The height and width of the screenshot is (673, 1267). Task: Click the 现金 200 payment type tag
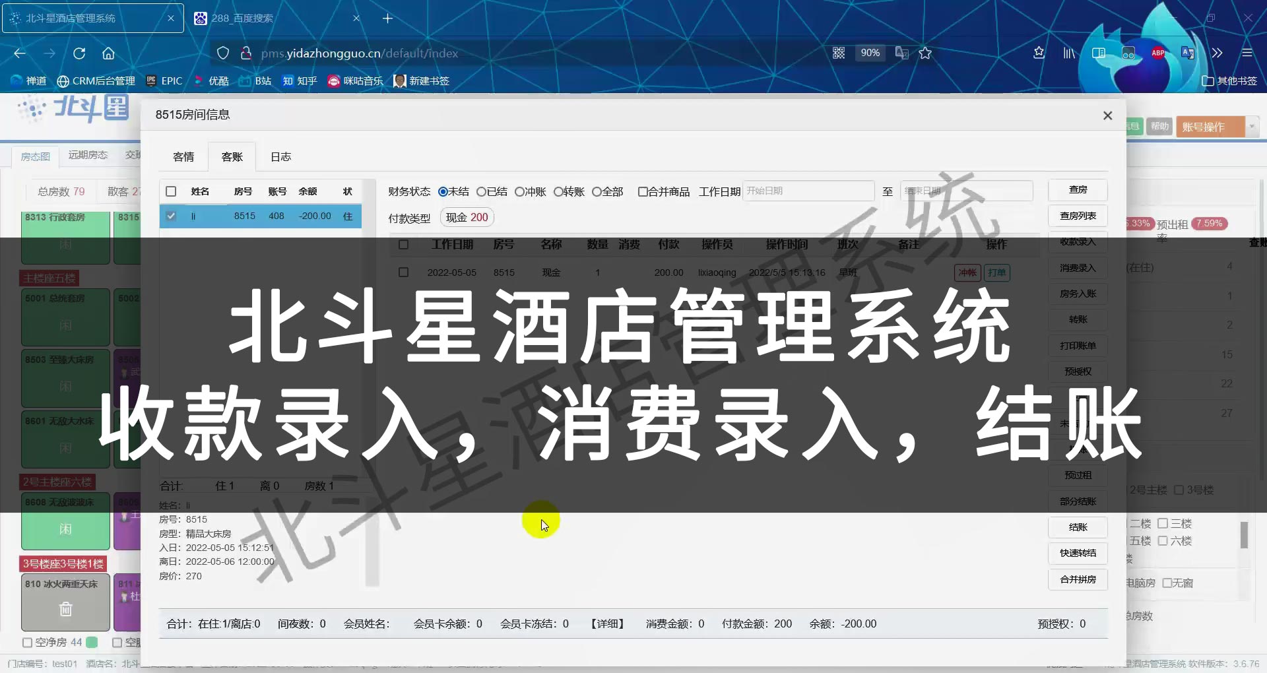(467, 217)
